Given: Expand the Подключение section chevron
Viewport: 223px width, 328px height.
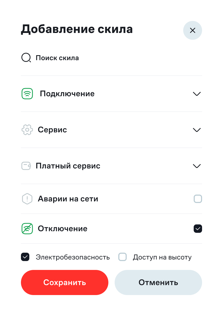Looking at the screenshot, I should click(197, 94).
